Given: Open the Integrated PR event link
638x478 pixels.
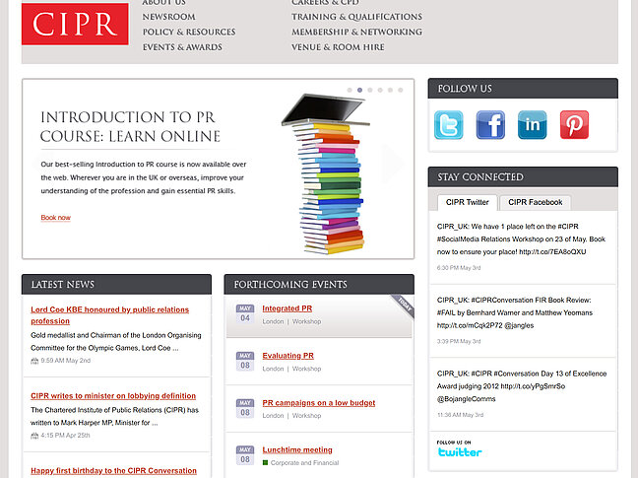Looking at the screenshot, I should pos(287,308).
